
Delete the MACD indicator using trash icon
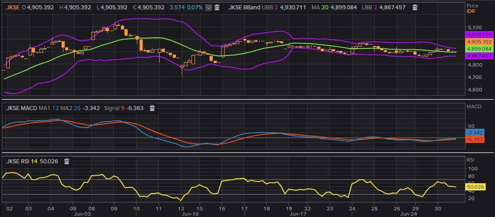click(152, 108)
